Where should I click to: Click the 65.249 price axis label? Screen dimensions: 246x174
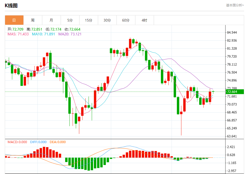click(x=232, y=128)
